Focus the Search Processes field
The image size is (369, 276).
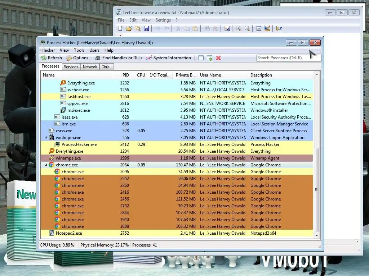point(289,58)
